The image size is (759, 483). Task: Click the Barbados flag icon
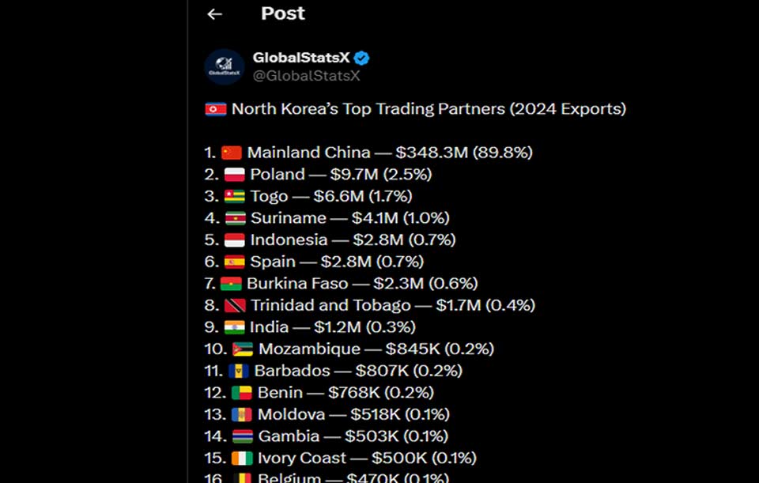(239, 371)
